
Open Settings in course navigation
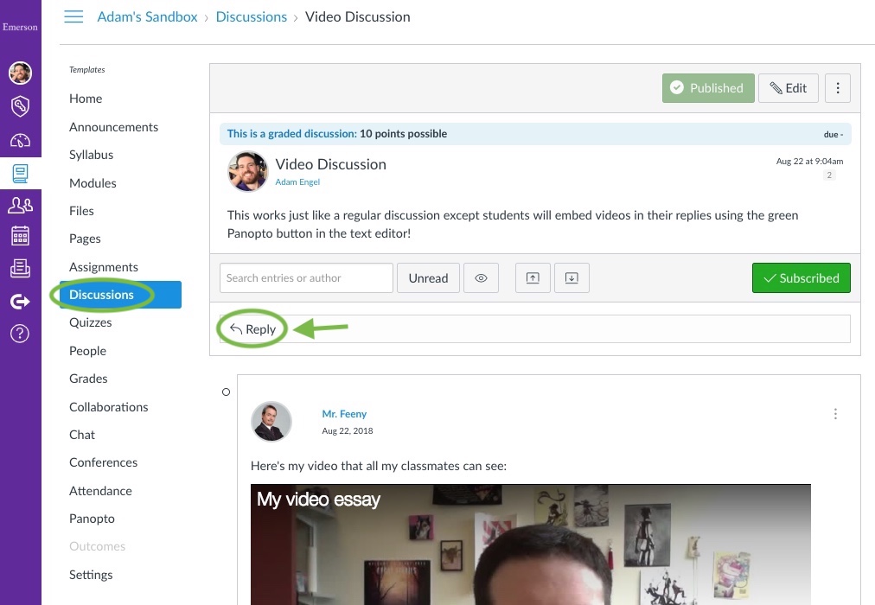click(x=91, y=575)
